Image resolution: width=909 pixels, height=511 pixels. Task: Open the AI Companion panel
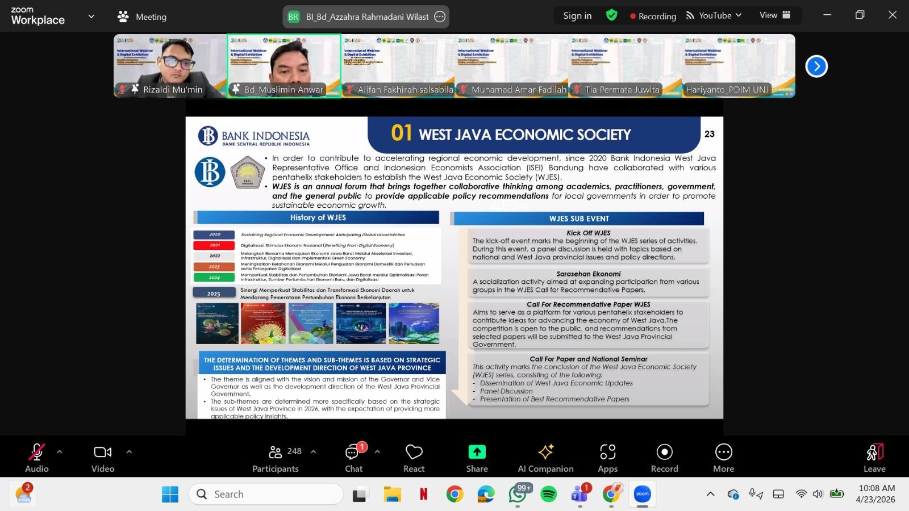click(545, 458)
